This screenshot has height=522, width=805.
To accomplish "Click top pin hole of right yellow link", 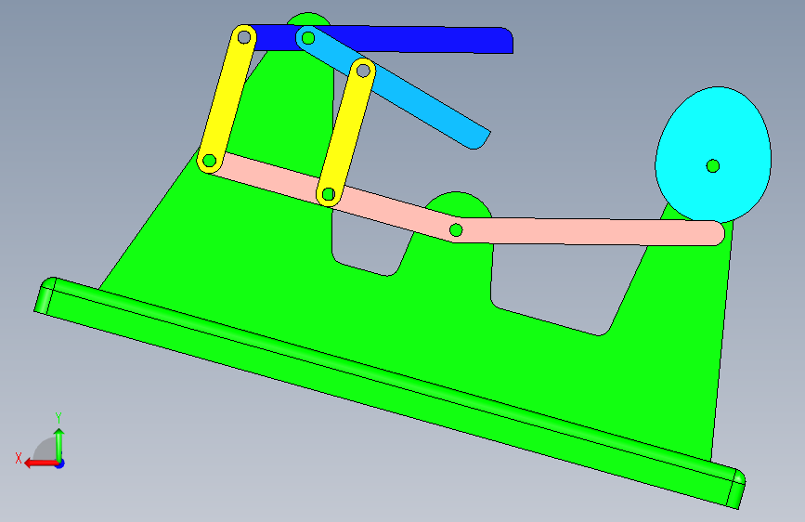I will click(363, 71).
